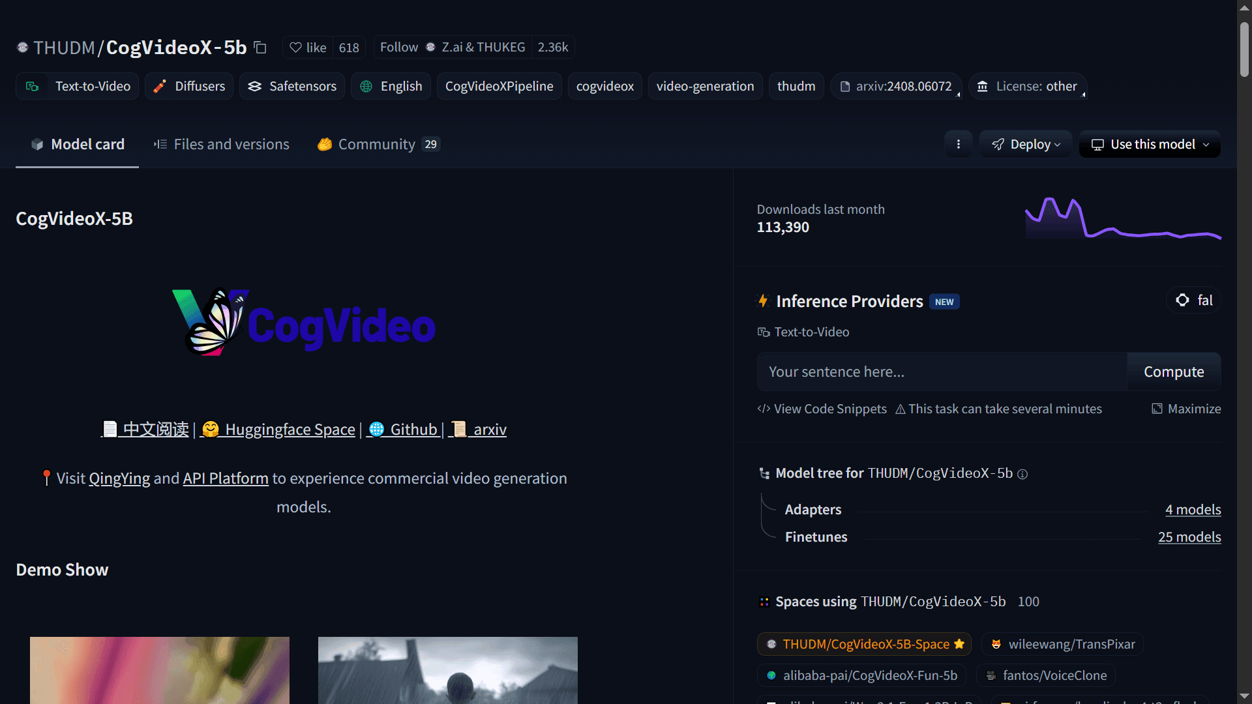
Task: Click the info icon next to Model tree
Action: [x=1022, y=474]
